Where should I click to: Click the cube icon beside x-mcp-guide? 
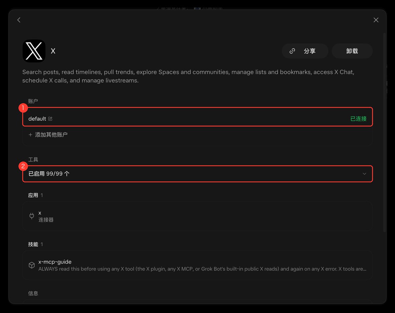(x=32, y=265)
